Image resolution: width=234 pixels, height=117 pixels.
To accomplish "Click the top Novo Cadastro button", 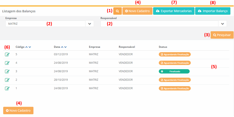I will point(137,11).
